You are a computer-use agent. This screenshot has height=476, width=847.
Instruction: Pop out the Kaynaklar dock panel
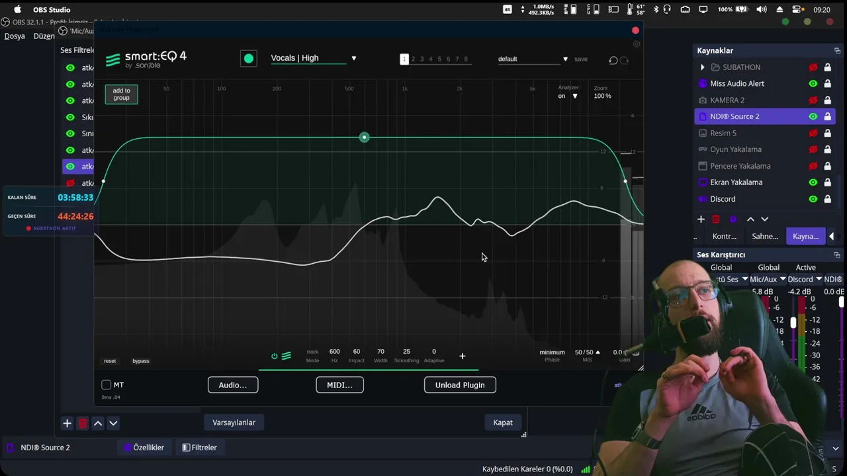coord(837,51)
